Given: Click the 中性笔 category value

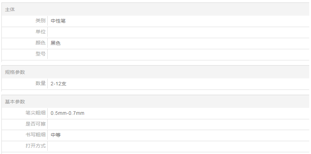Looking at the screenshot, I should 58,21.
